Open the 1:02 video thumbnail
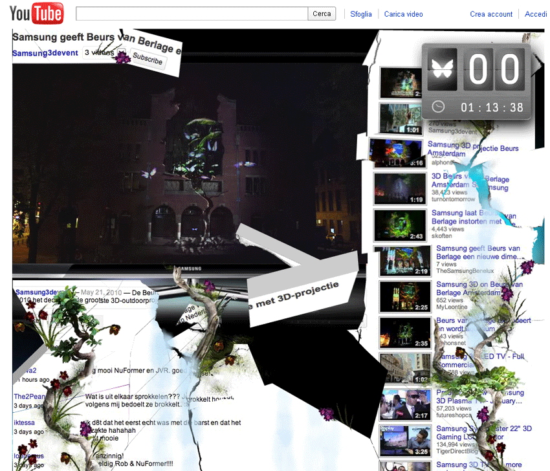The image size is (550, 471). [405, 368]
